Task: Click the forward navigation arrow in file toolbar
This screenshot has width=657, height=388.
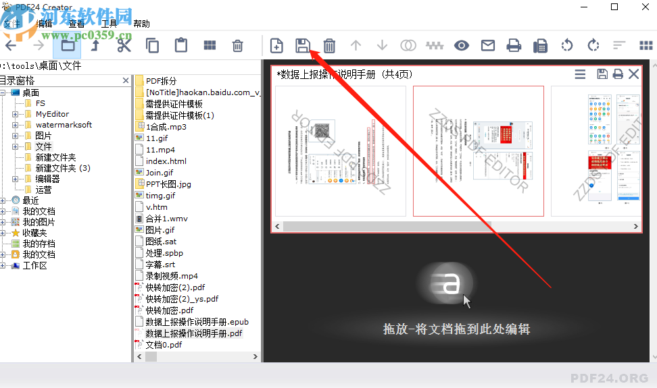Action: (39, 46)
